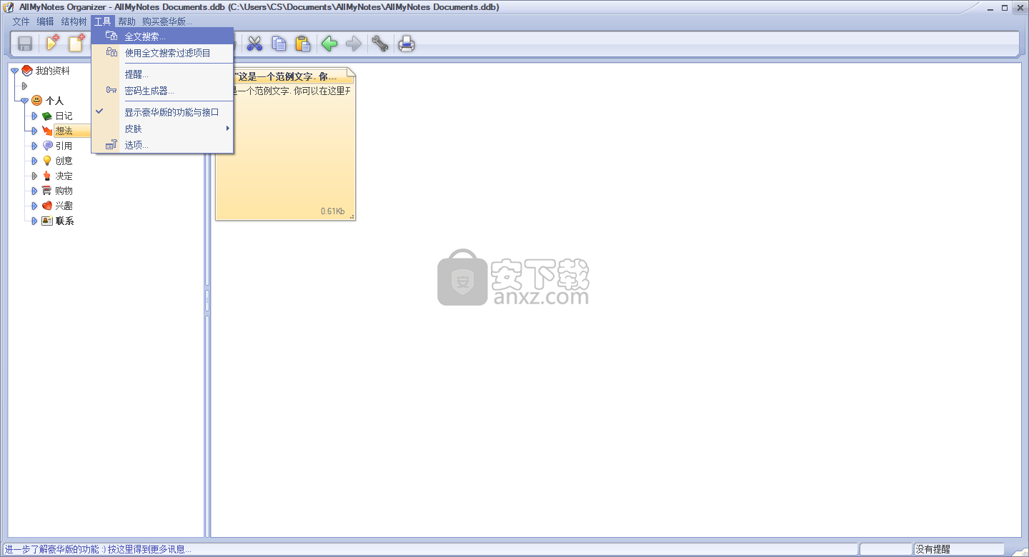The image size is (1029, 557).
Task: Choose 全文搜索... from the menu
Action: [163, 36]
